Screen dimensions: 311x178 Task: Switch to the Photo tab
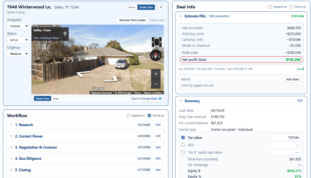point(132,7)
